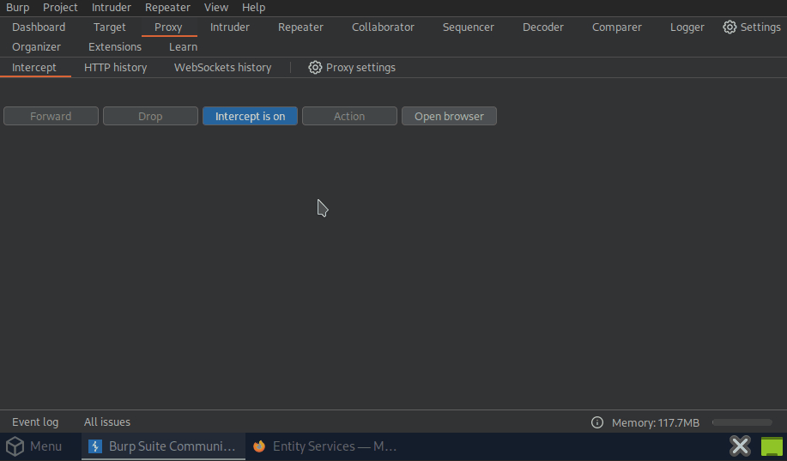Open the system Menu launcher icon
Image resolution: width=787 pixels, height=461 pixels.
[x=15, y=446]
